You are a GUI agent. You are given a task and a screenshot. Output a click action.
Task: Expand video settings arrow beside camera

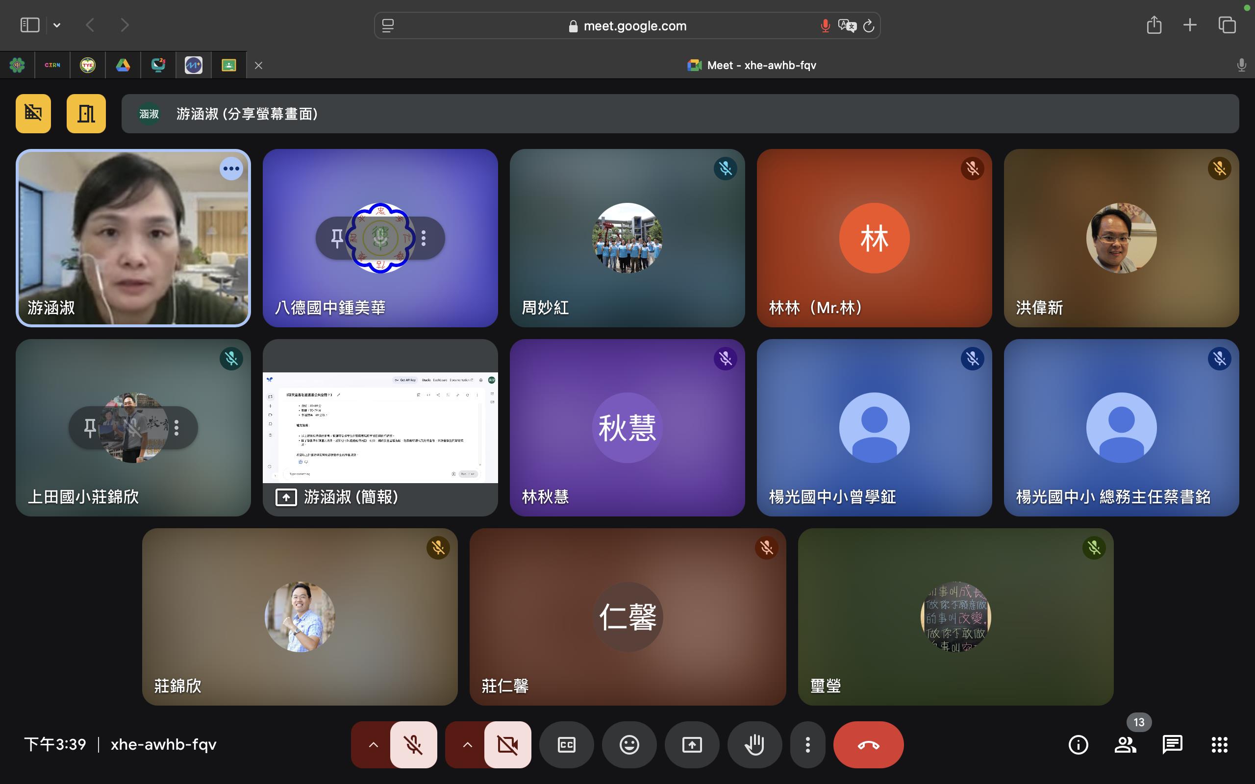467,745
